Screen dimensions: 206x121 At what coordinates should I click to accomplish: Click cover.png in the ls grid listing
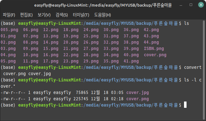tap(155, 55)
